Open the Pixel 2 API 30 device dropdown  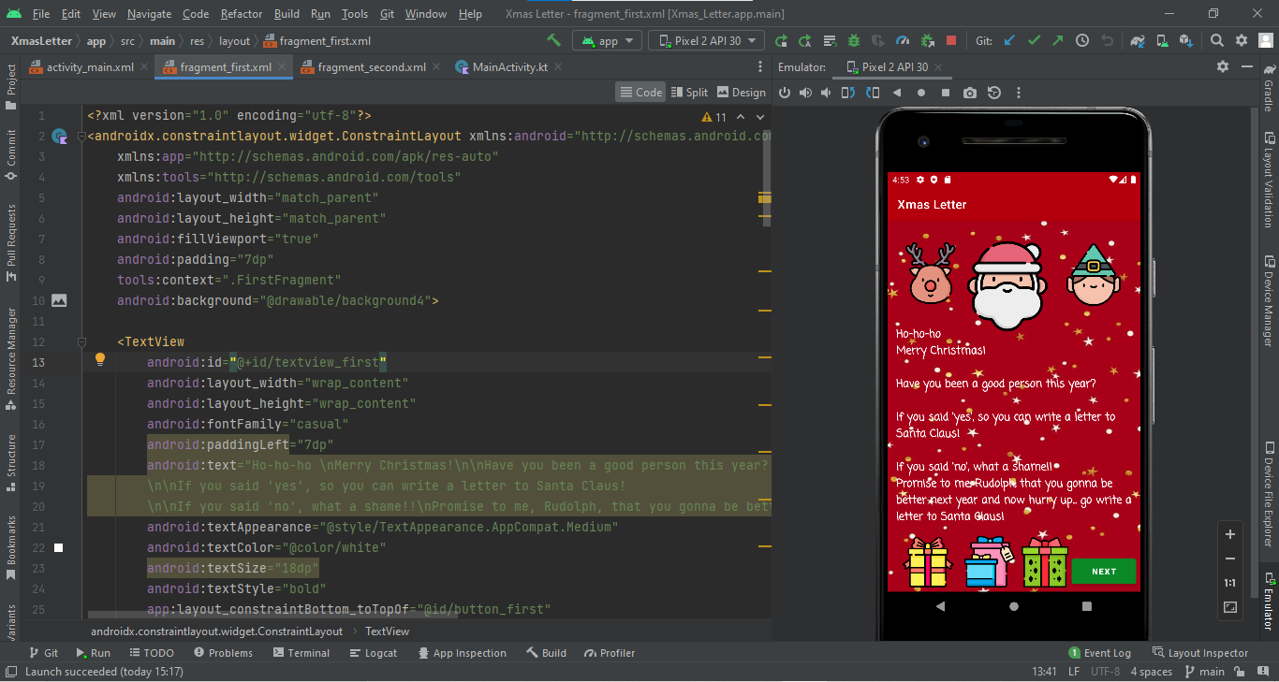pyautogui.click(x=706, y=40)
